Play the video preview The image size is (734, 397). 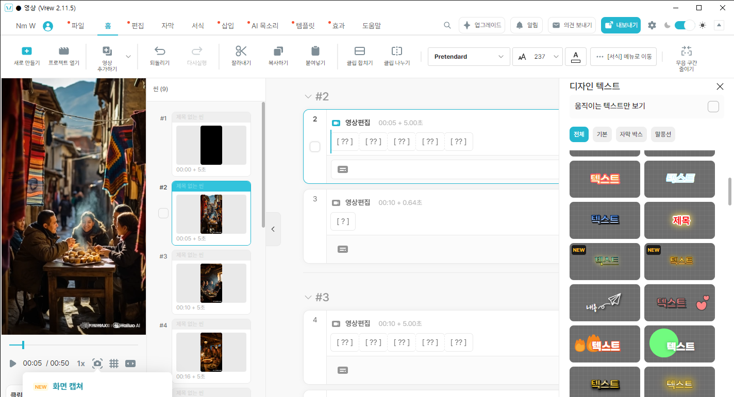[13, 364]
